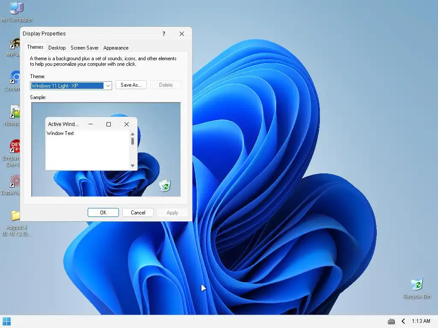The width and height of the screenshot is (438, 328).
Task: Click the OK button
Action: point(103,213)
